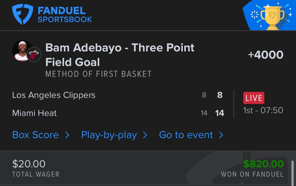Click the FanDuel shield logo icon

[x=22, y=14]
